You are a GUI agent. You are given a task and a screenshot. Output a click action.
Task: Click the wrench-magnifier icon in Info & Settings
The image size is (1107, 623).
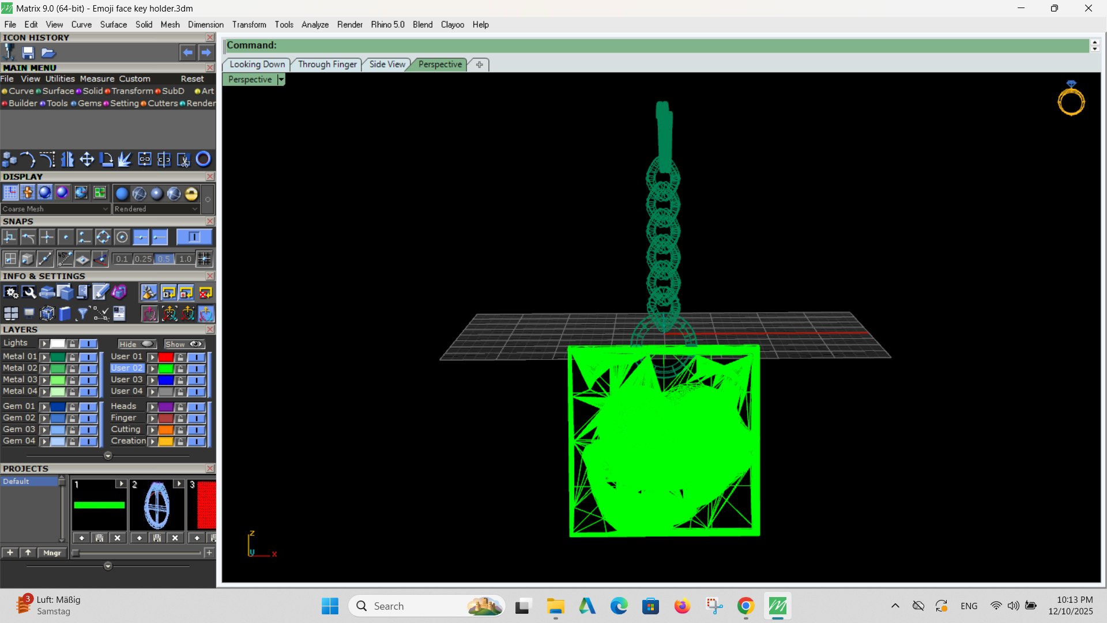coord(29,292)
